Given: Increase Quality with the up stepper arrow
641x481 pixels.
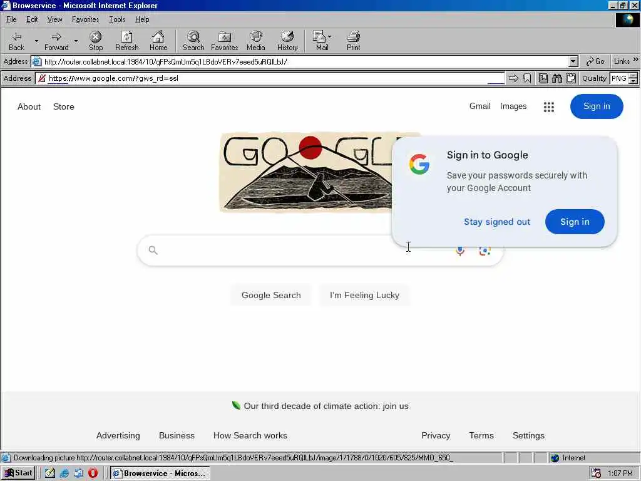Looking at the screenshot, I should coord(633,75).
